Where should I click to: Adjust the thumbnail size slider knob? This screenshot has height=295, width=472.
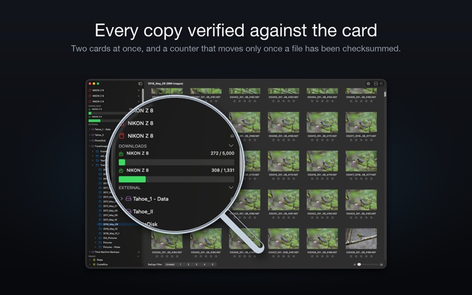[x=359, y=264]
